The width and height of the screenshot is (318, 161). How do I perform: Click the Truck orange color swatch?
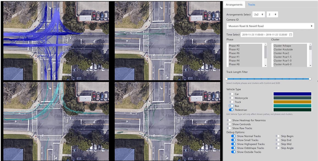point(292,102)
